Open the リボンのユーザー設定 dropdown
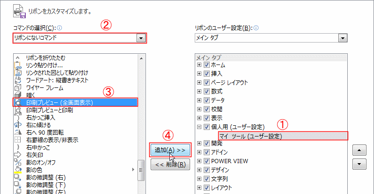Viewport: 374px width, 194px height. [x=343, y=38]
